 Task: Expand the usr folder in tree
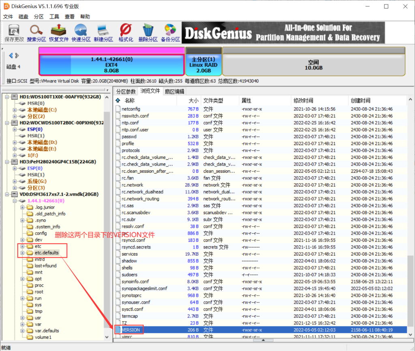[x=23, y=318]
